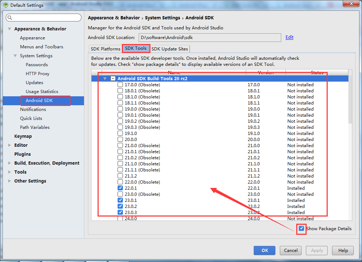Uncheck the 23.0.1 build-tools checkbox
Viewport: 362px width, 262px height.
click(x=120, y=200)
